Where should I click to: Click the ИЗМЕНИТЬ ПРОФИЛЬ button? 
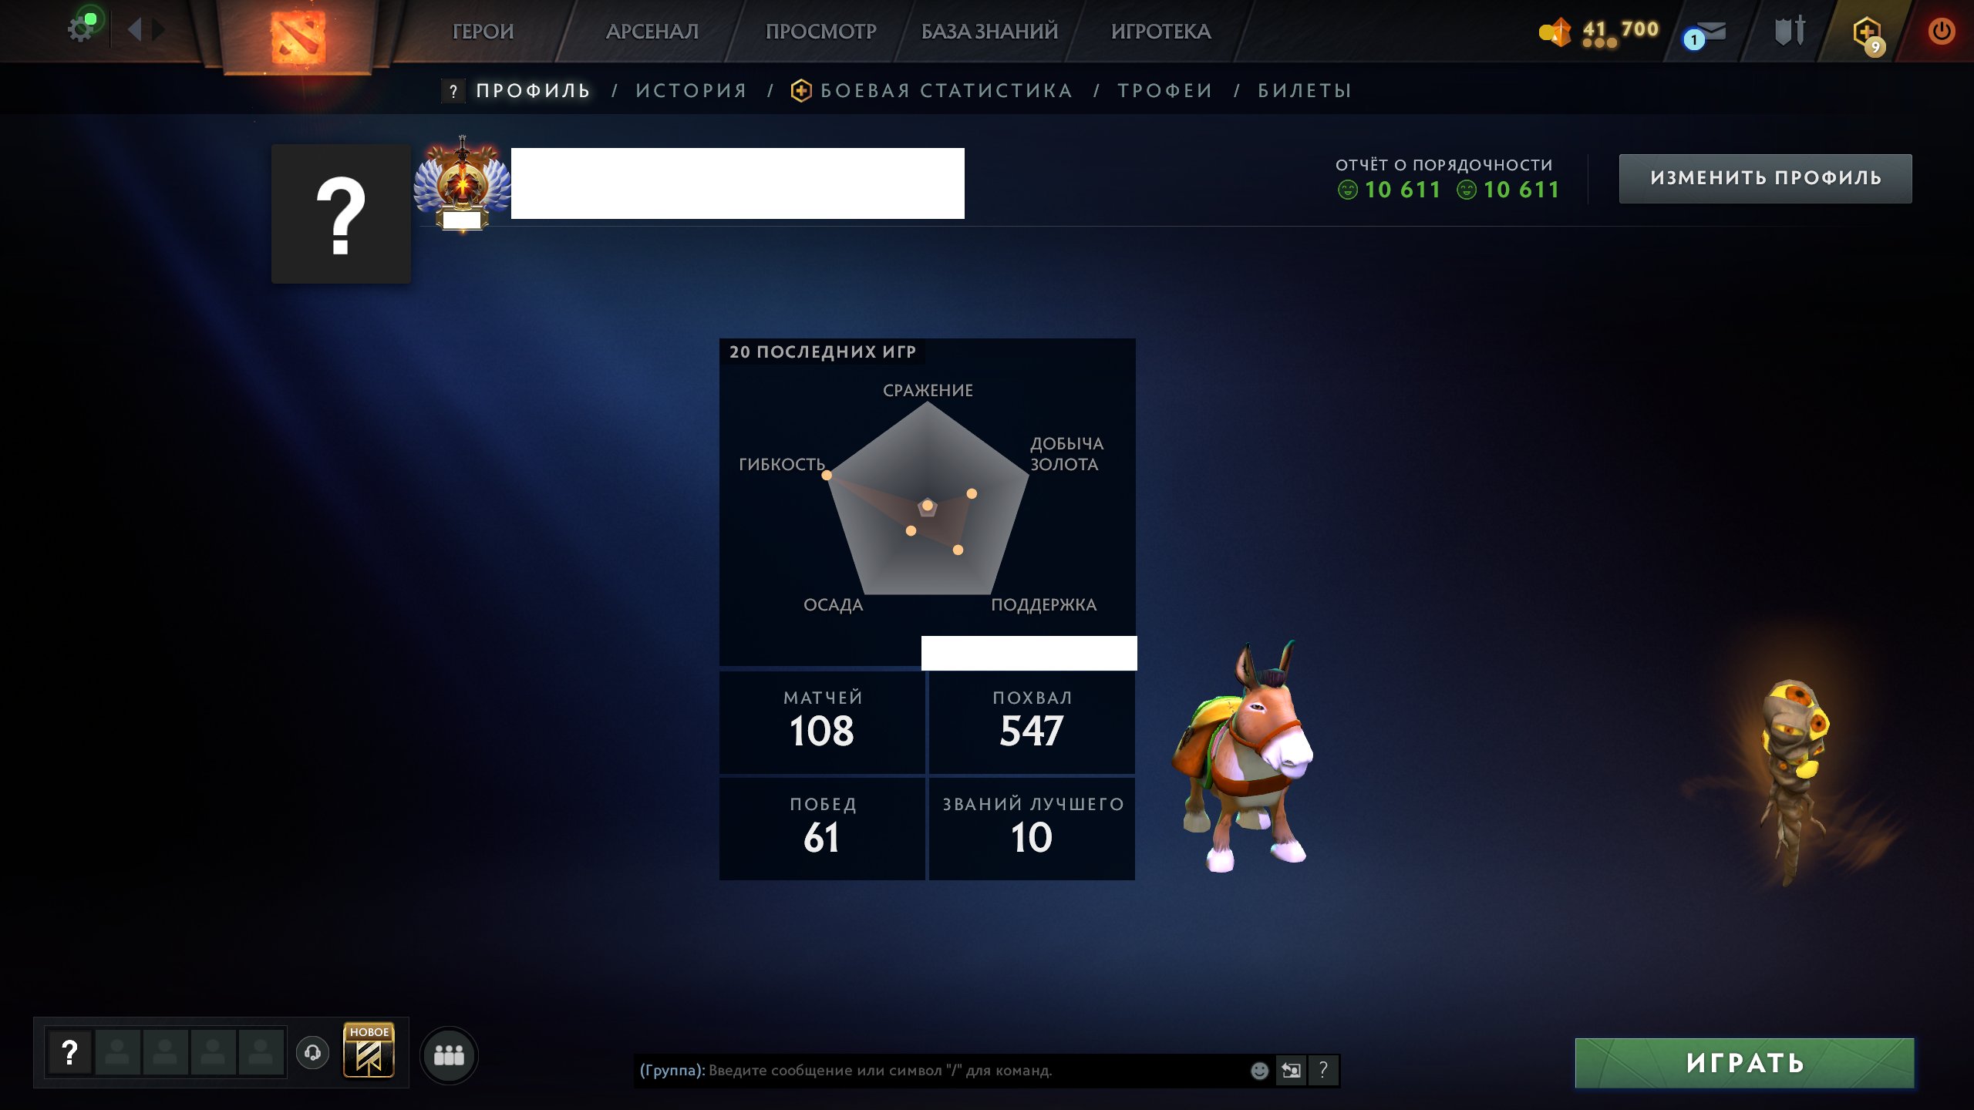(x=1765, y=178)
